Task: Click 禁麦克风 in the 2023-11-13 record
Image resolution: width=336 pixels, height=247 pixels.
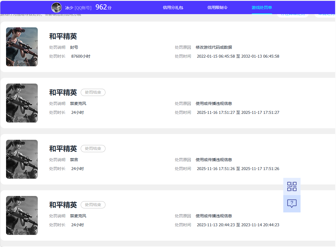Action: coord(78,216)
